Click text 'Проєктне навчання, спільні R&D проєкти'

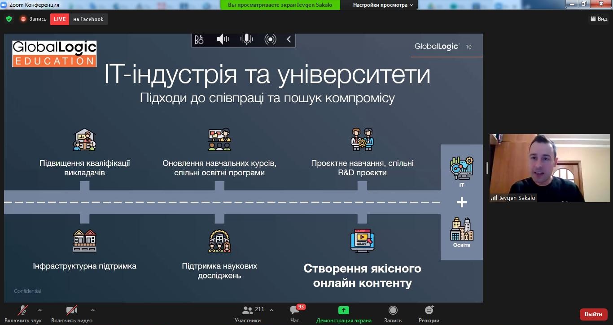coord(362,168)
